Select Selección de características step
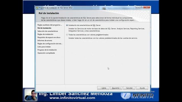 point(47,31)
